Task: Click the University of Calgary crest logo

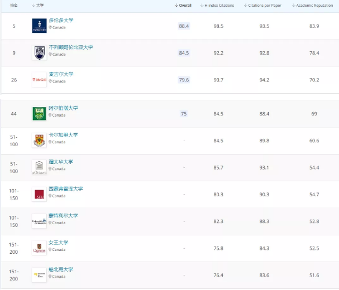Action: click(39, 141)
